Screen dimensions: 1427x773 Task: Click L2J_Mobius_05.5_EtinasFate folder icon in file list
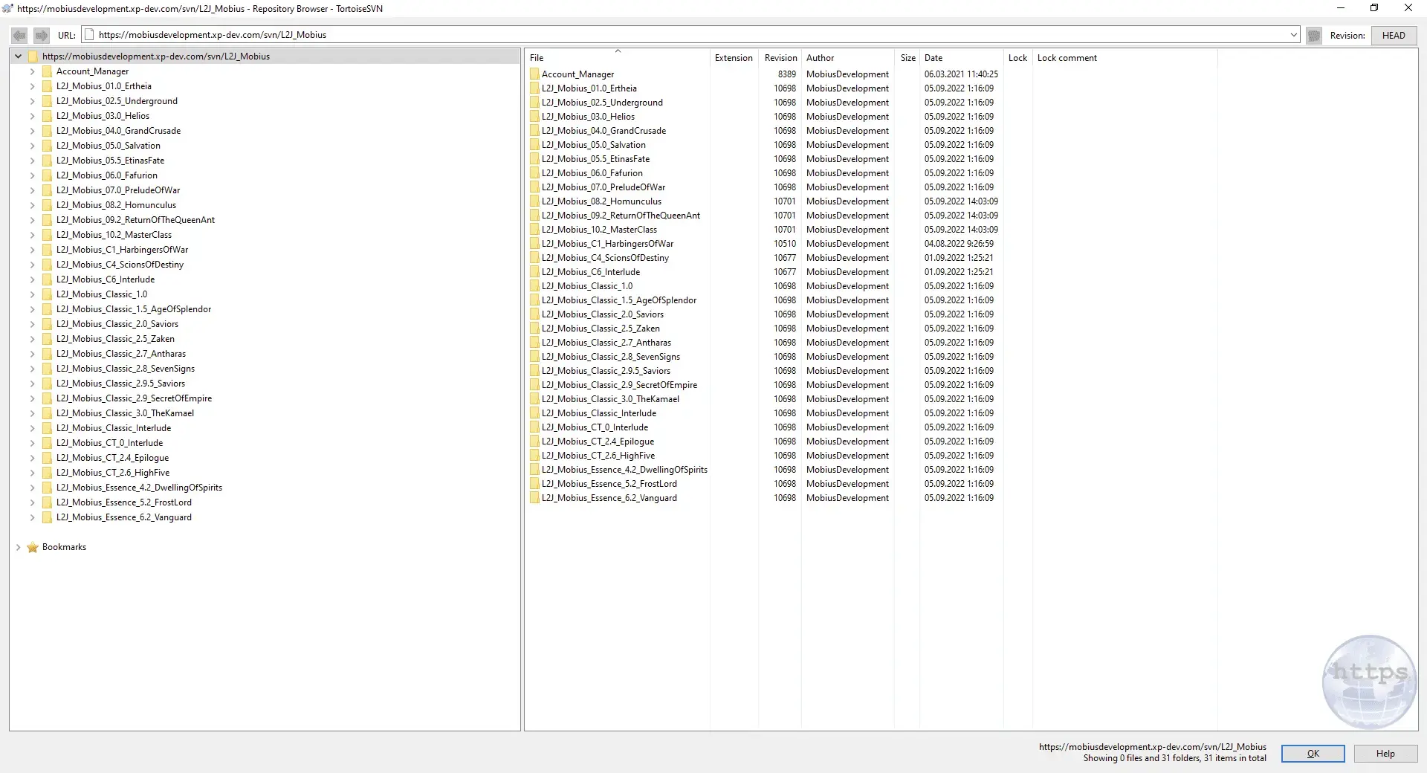[534, 159]
